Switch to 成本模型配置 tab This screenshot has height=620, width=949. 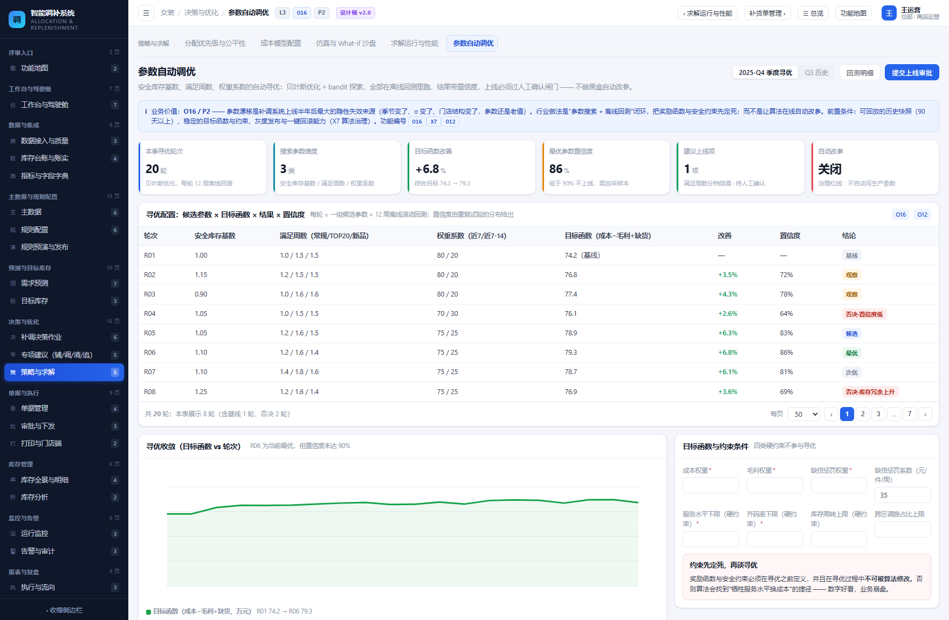coord(280,43)
